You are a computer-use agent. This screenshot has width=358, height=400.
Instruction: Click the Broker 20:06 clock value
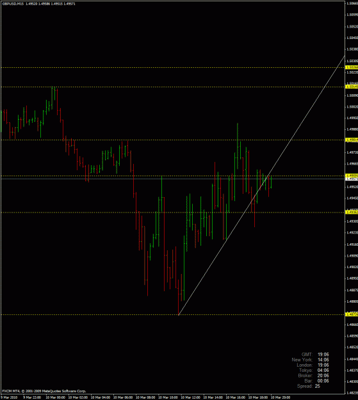point(323,376)
